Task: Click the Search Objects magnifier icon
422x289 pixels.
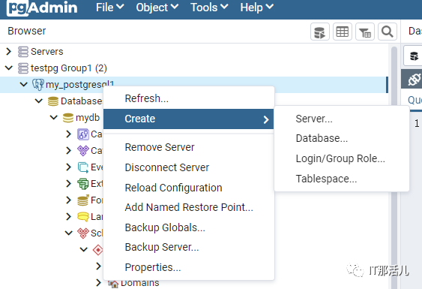Action: pyautogui.click(x=388, y=32)
